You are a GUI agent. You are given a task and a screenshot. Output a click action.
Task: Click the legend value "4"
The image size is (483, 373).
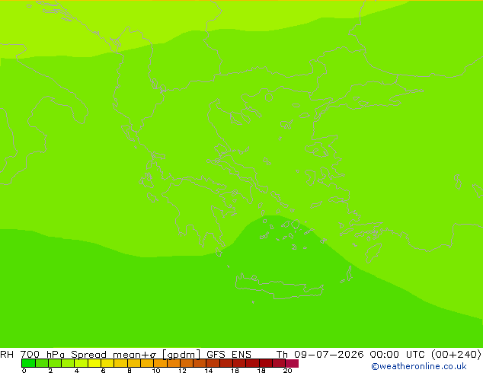[x=77, y=371]
